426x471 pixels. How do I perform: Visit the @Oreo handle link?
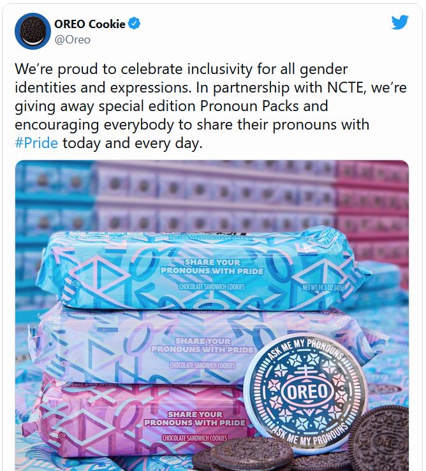(72, 40)
